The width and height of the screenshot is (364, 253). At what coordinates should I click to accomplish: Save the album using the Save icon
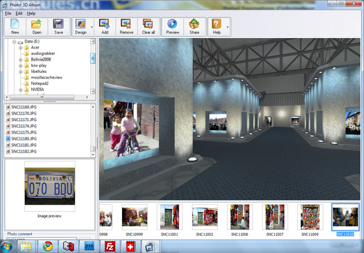pos(58,27)
